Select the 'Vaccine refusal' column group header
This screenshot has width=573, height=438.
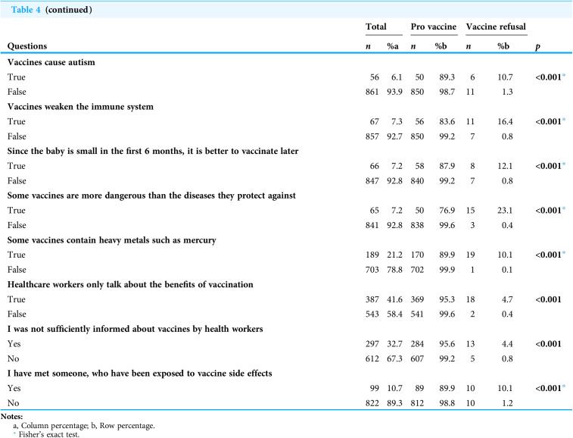pos(496,27)
